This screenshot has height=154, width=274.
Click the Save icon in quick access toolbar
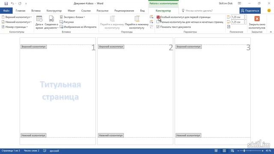point(6,3)
